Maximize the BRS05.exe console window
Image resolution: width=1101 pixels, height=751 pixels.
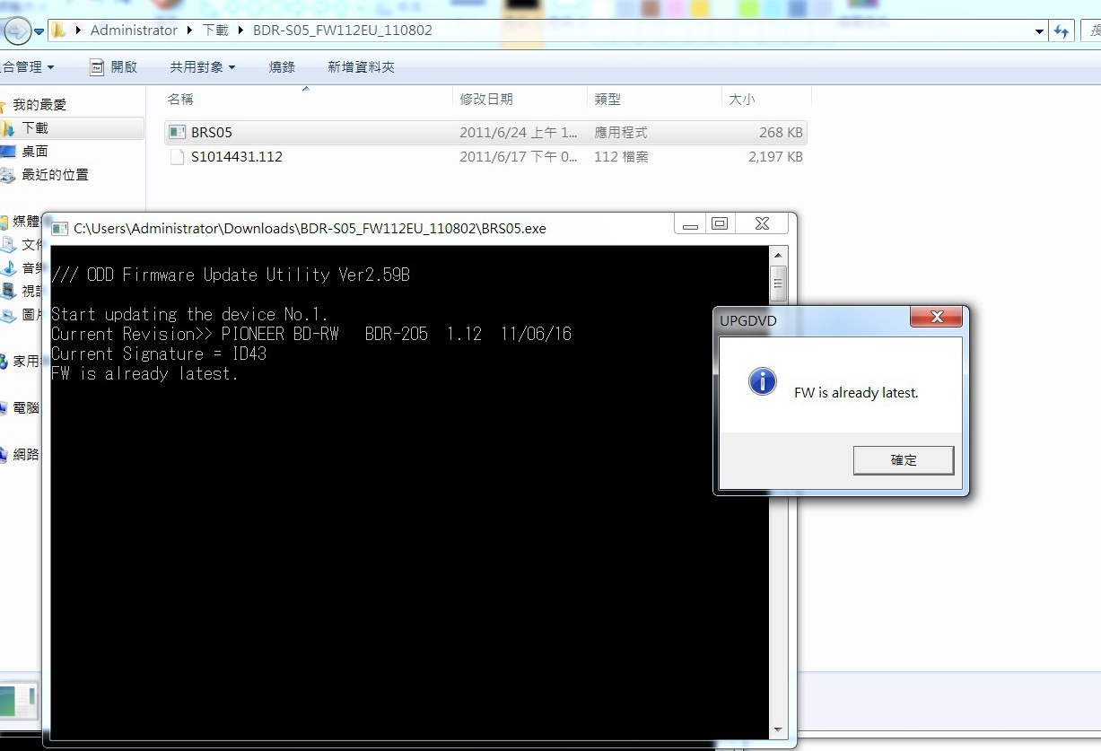tap(720, 224)
